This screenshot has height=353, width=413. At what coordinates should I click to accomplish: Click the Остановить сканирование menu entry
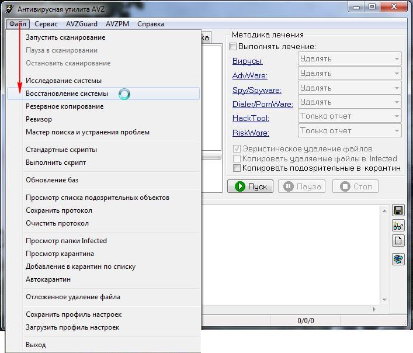[x=103, y=63]
